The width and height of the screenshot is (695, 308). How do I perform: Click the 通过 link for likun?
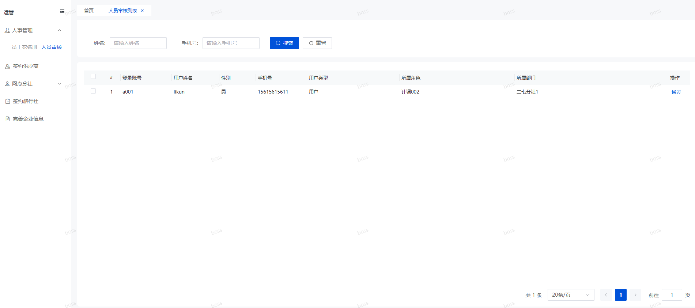tap(676, 92)
